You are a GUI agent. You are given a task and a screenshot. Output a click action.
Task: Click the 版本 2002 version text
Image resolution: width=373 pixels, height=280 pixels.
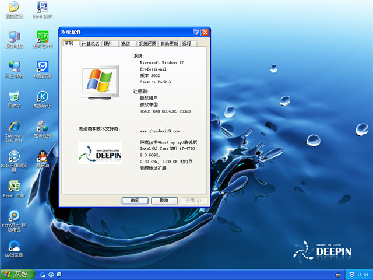pos(150,75)
